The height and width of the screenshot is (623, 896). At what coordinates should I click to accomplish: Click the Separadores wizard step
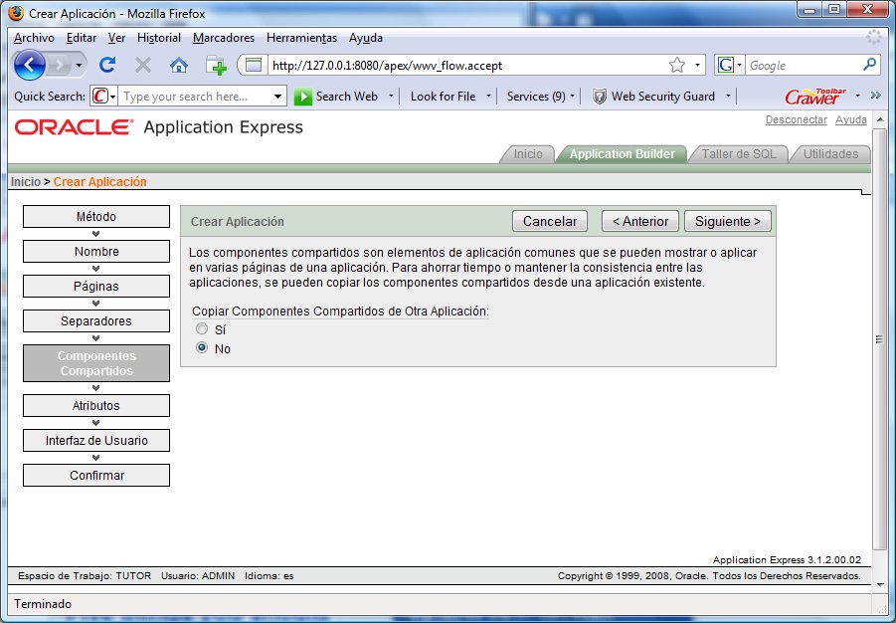[x=96, y=320]
